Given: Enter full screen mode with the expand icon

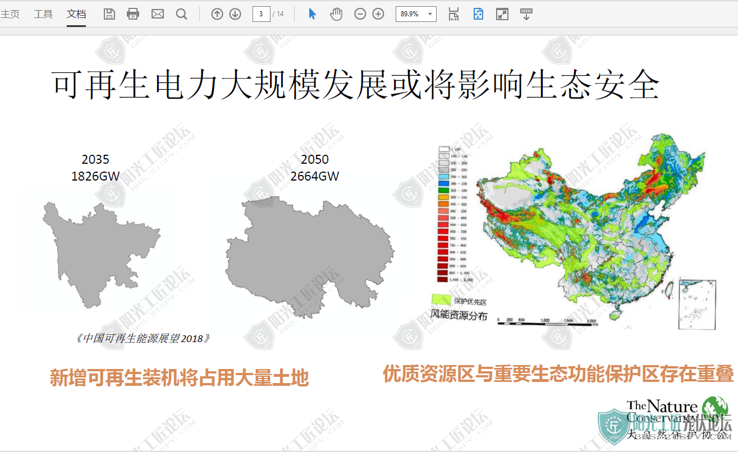Looking at the screenshot, I should (x=502, y=14).
